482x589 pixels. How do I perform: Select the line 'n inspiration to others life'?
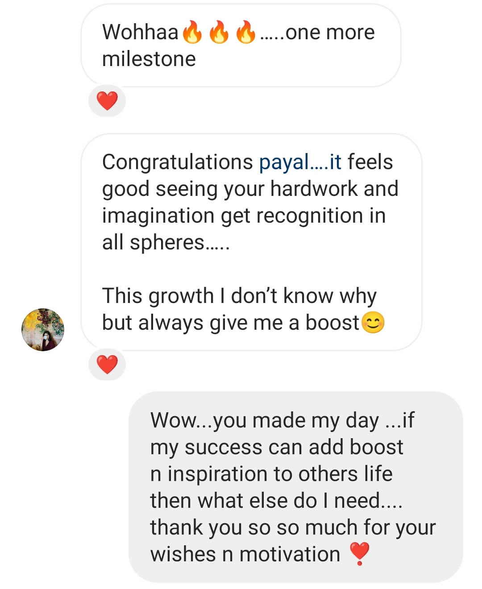pos(271,474)
